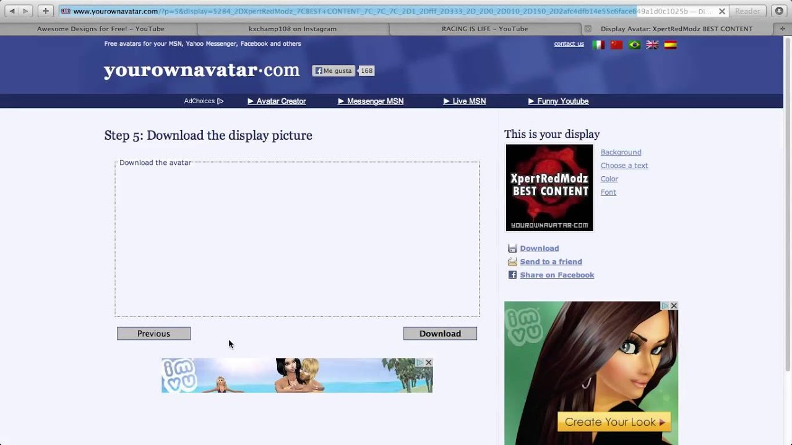Viewport: 792px width, 445px height.
Task: Open the Color option link
Action: [609, 179]
